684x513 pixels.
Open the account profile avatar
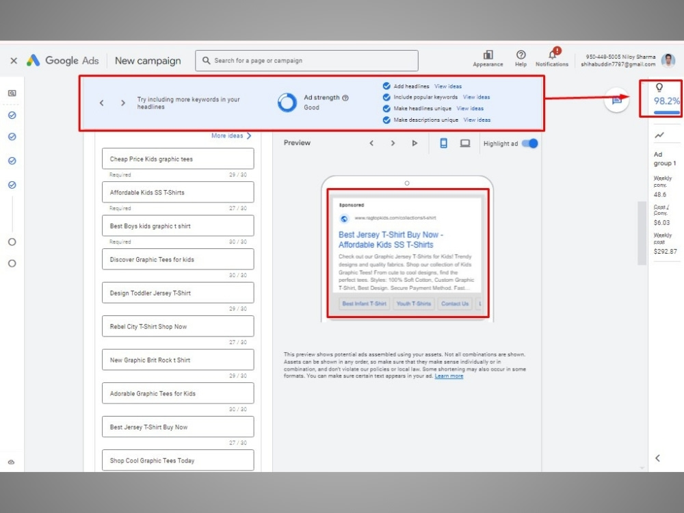[x=668, y=61]
